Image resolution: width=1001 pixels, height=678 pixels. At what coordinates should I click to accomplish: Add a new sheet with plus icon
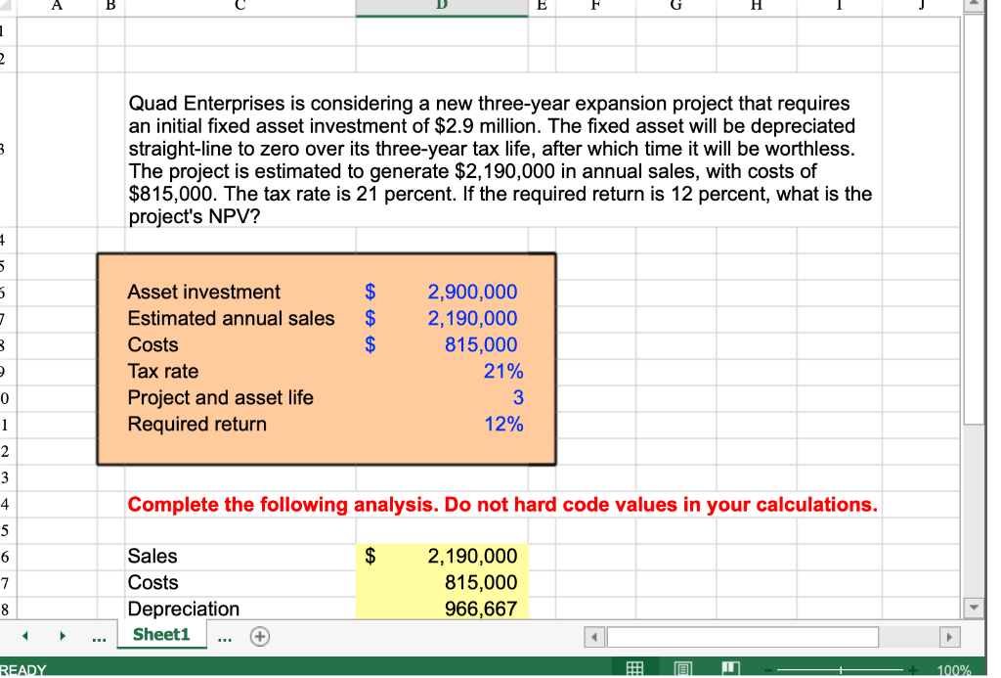coord(260,637)
